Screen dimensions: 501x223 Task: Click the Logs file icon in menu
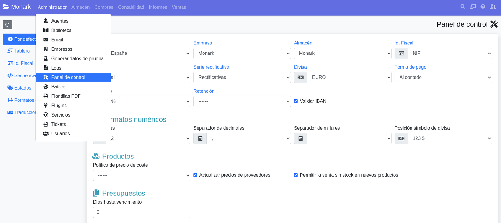[x=46, y=68]
